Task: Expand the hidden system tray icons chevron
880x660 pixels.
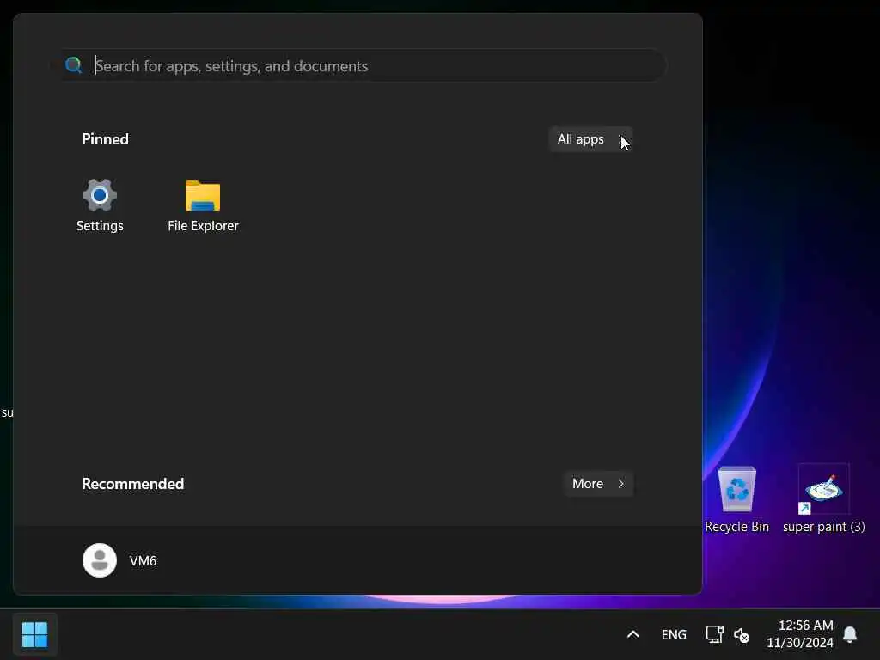Action: [x=633, y=635]
